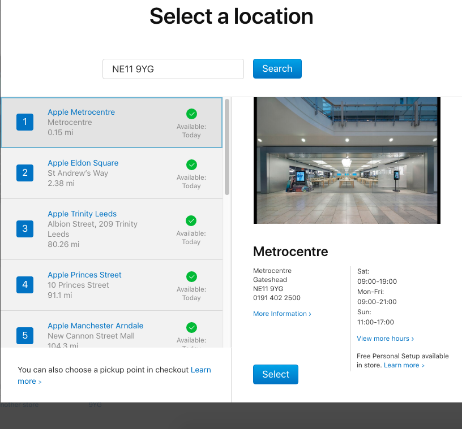Click the Metrocentre store heading

pyautogui.click(x=290, y=252)
